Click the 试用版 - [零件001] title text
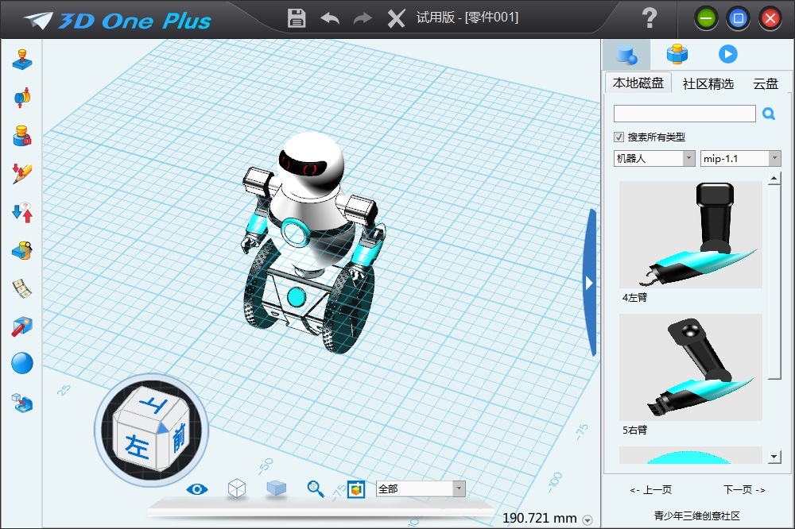The height and width of the screenshot is (529, 795). click(467, 17)
